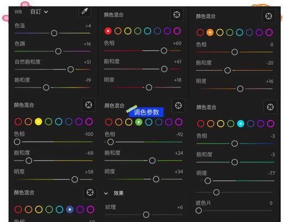Choose purple circle in the green-selected color mix
Image resolution: width=288 pixels, height=222 pixels.
(169, 122)
